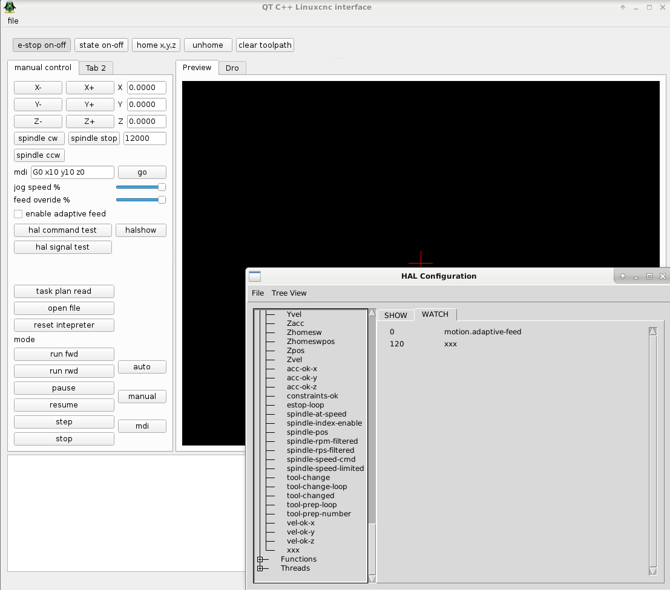Image resolution: width=670 pixels, height=590 pixels.
Task: Click the HAL Configuration window menu icon
Action: pyautogui.click(x=255, y=276)
